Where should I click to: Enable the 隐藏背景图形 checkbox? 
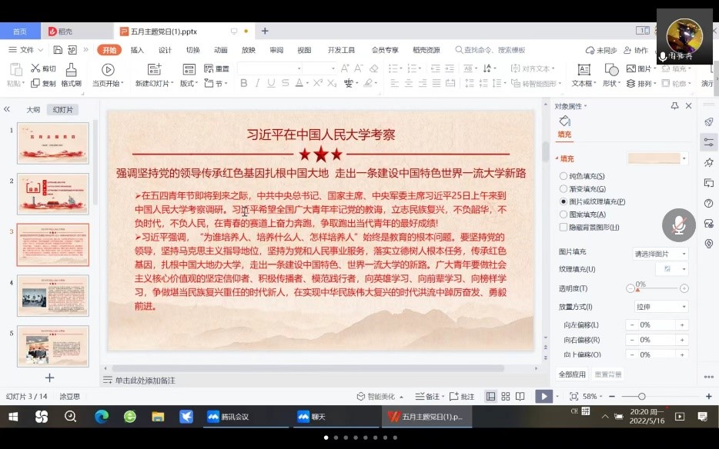coord(563,228)
